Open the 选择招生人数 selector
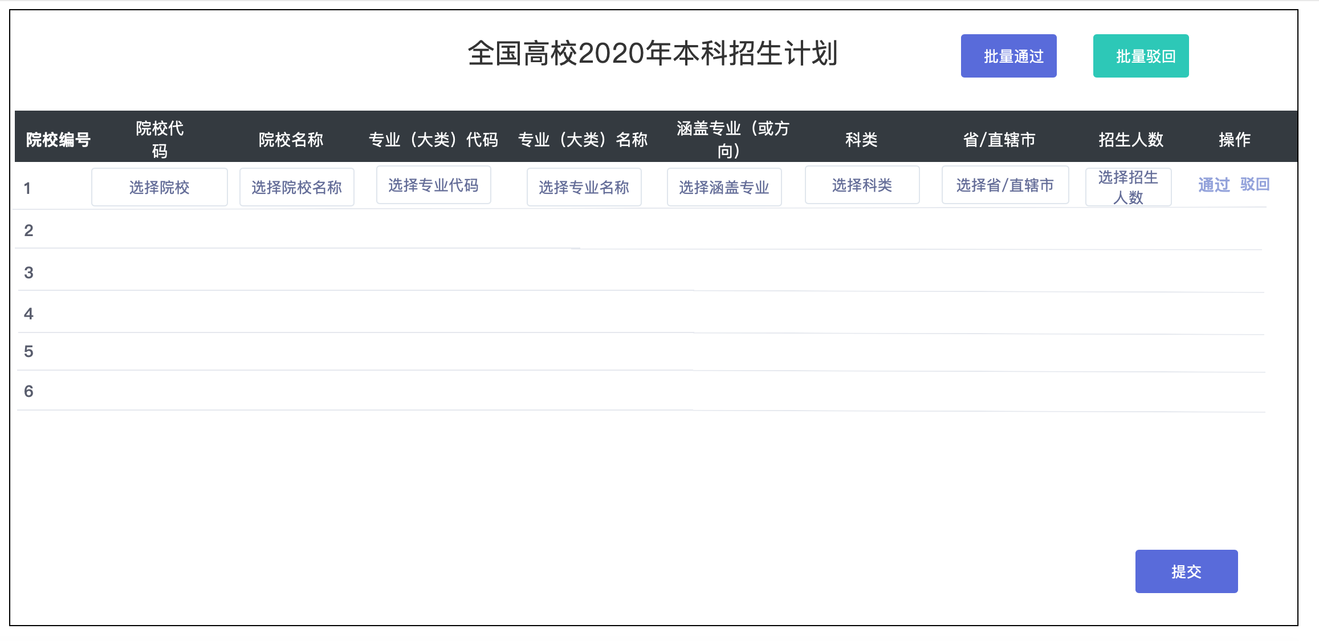 [x=1128, y=187]
